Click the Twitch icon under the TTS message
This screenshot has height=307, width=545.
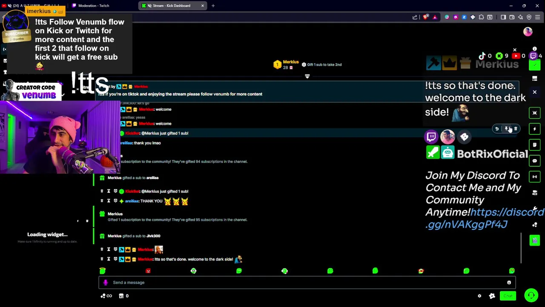[x=431, y=136]
